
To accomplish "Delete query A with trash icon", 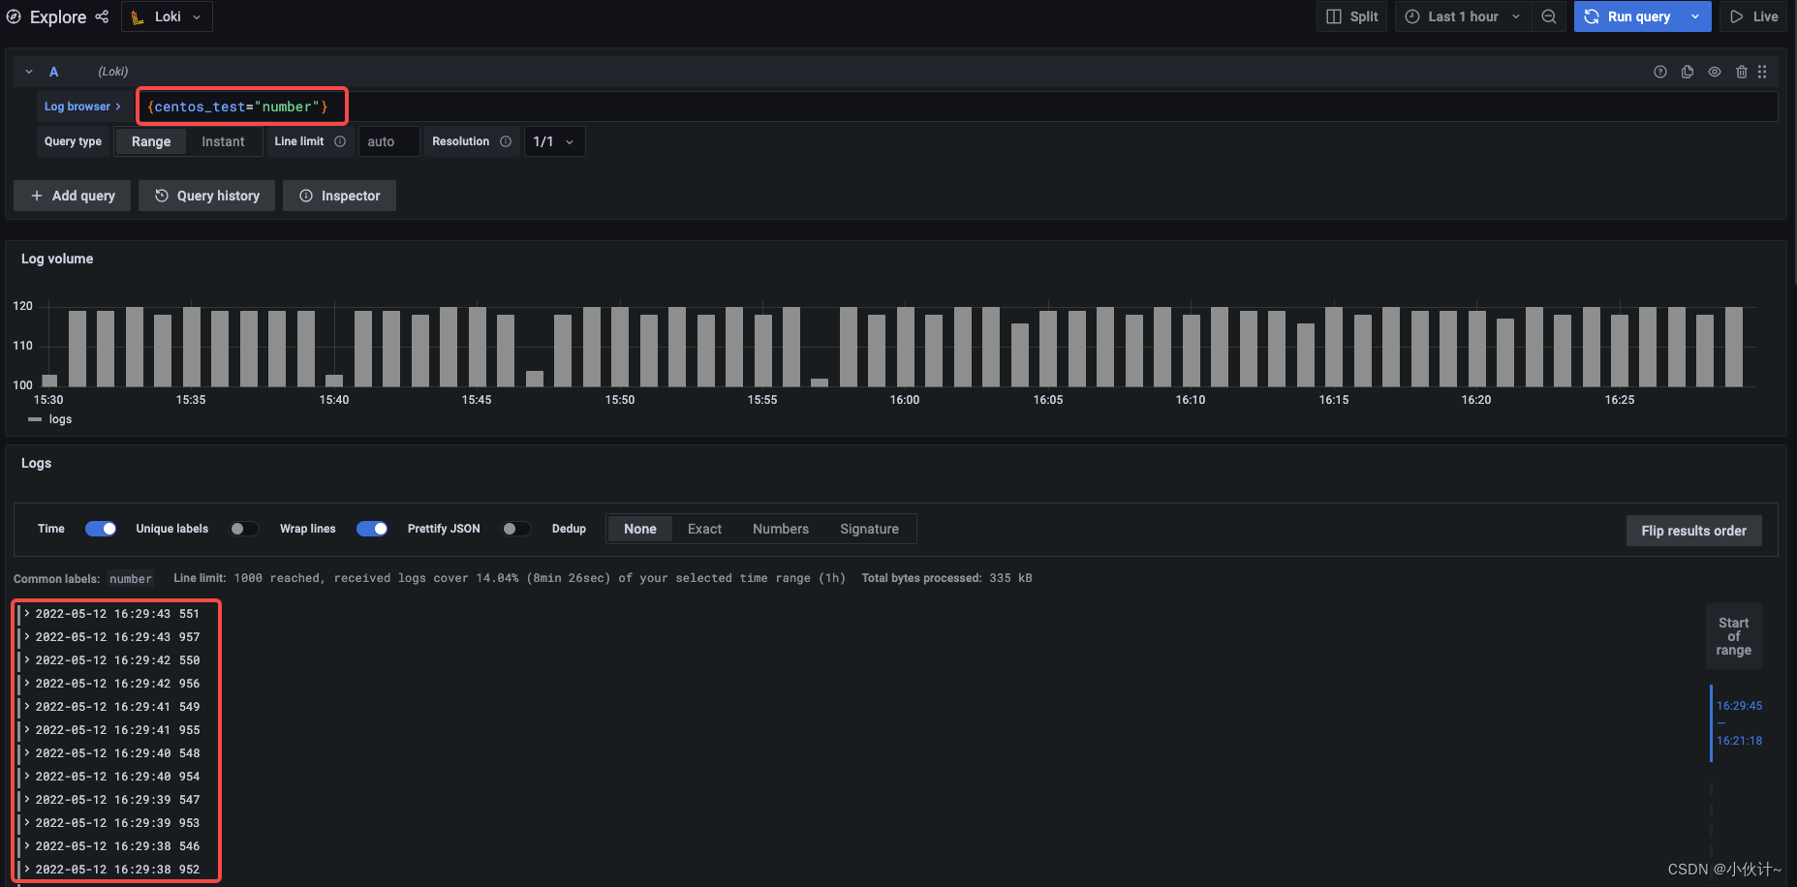I will (1742, 72).
